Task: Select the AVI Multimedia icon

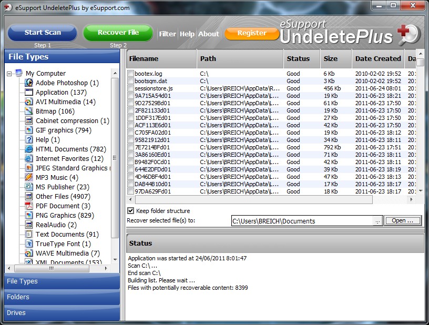Action: pyautogui.click(x=29, y=102)
